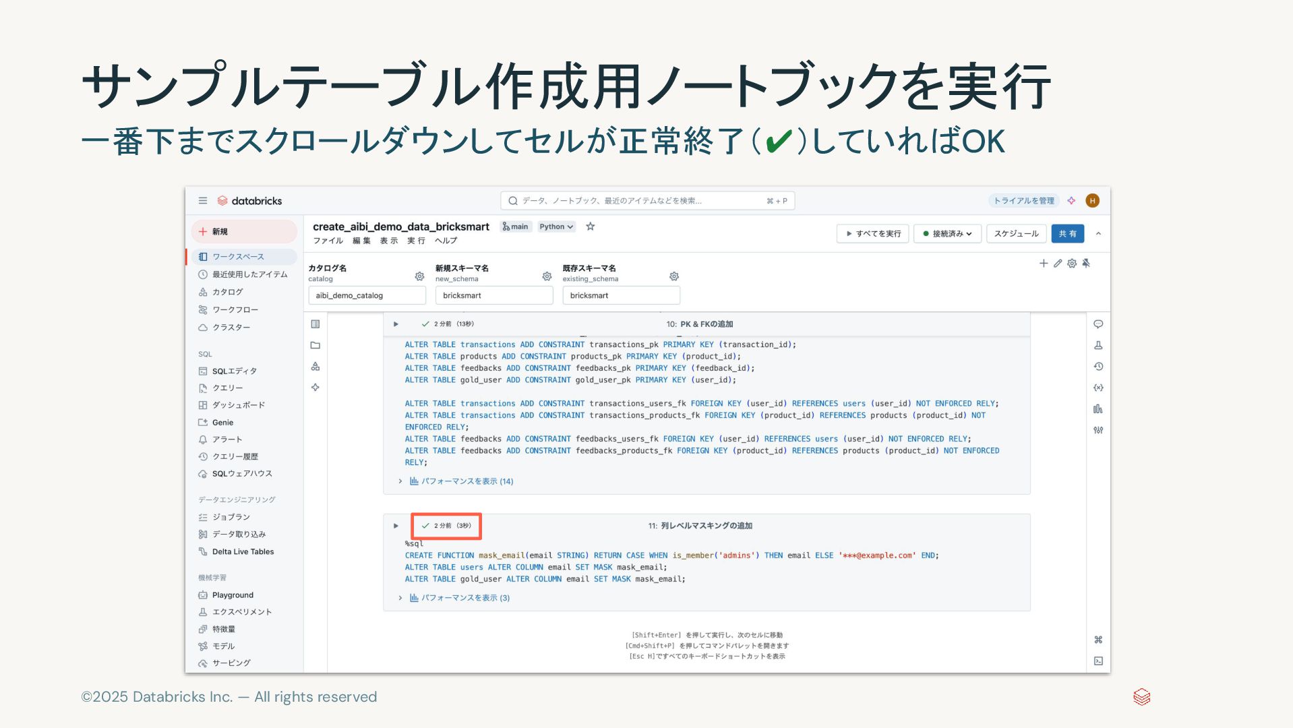Add a widget with the plus icon
1293x728 pixels.
1044,264
